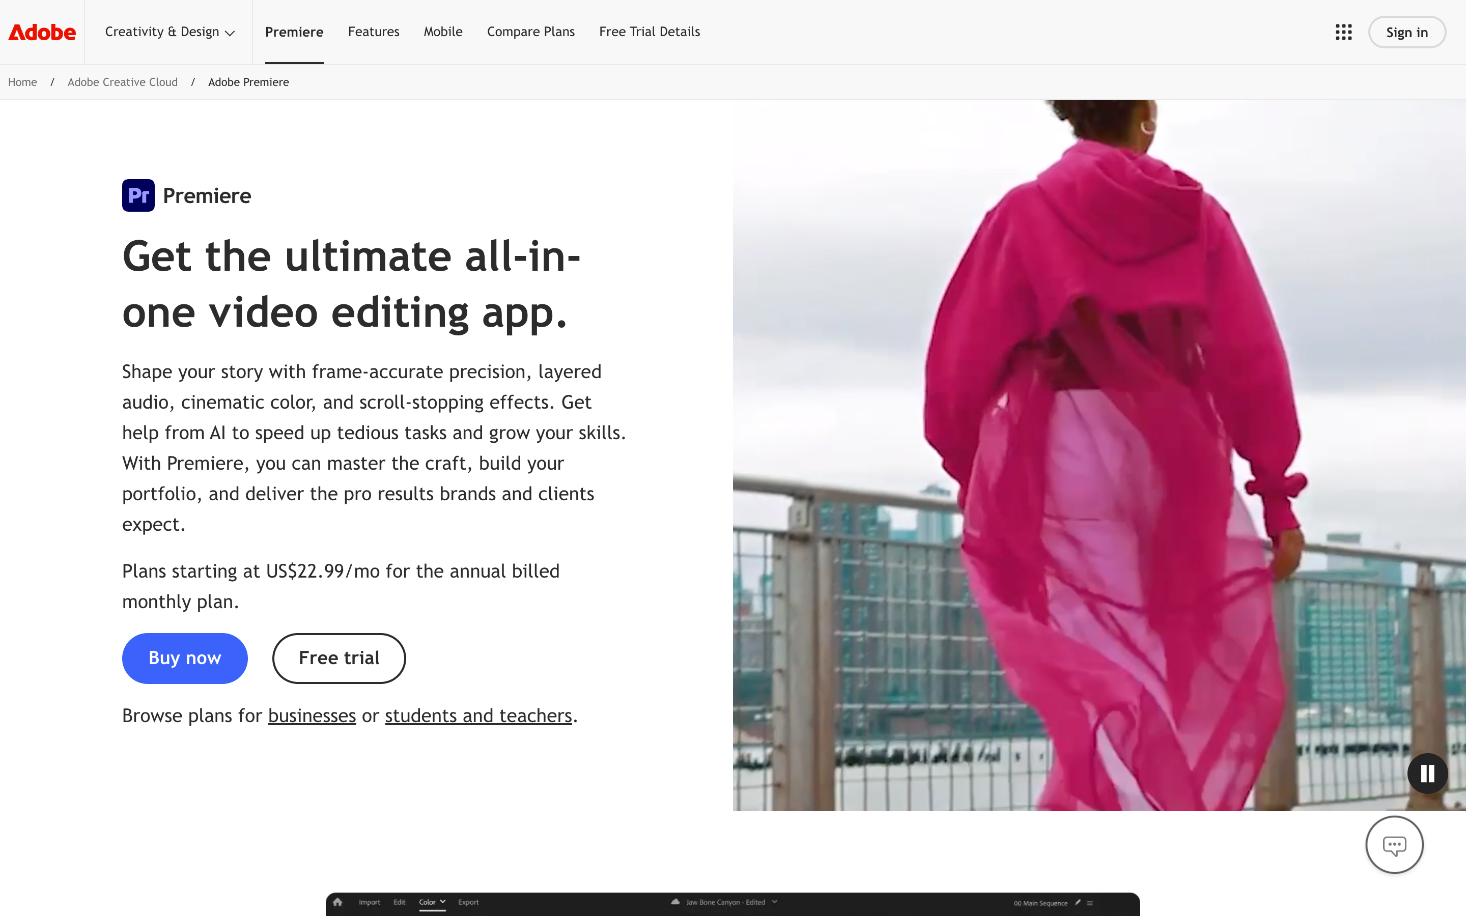Click the Adobe Premiere breadcrumb text

click(248, 82)
